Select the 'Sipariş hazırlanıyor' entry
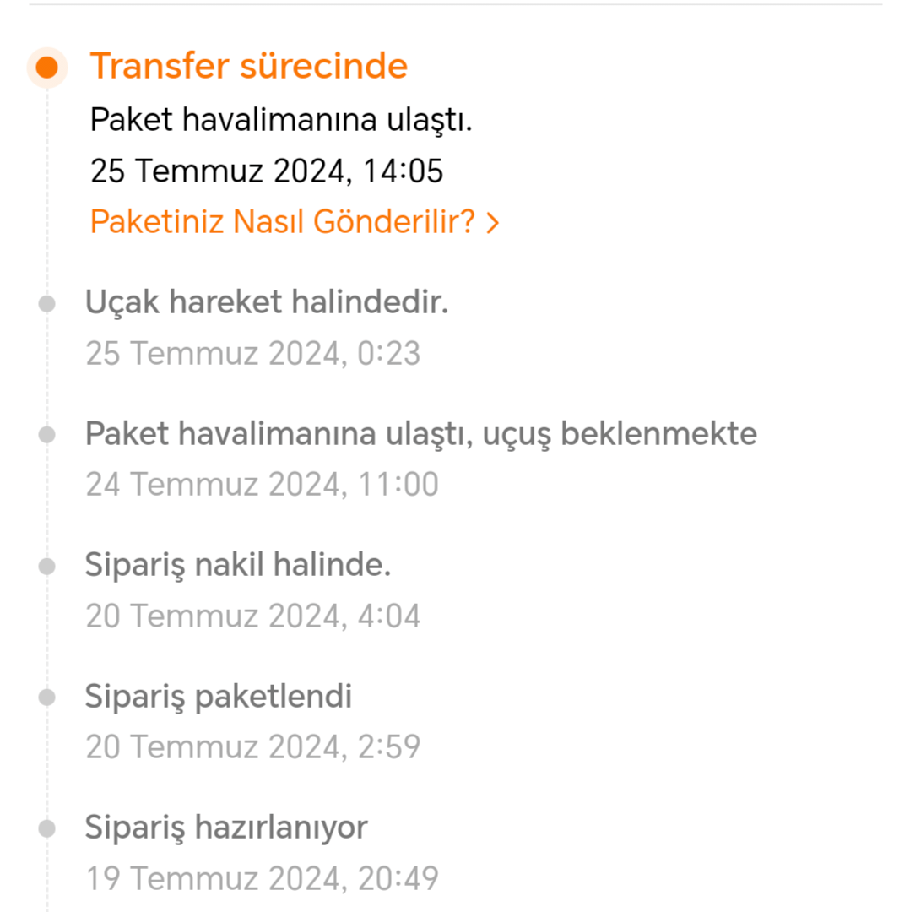Screen dimensions: 910x912 [x=227, y=828]
